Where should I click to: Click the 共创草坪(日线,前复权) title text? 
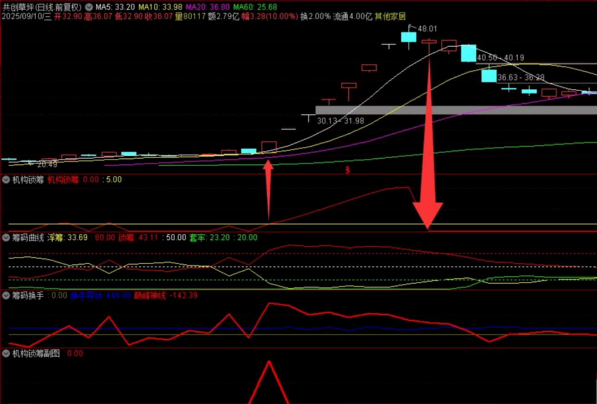tap(42, 7)
